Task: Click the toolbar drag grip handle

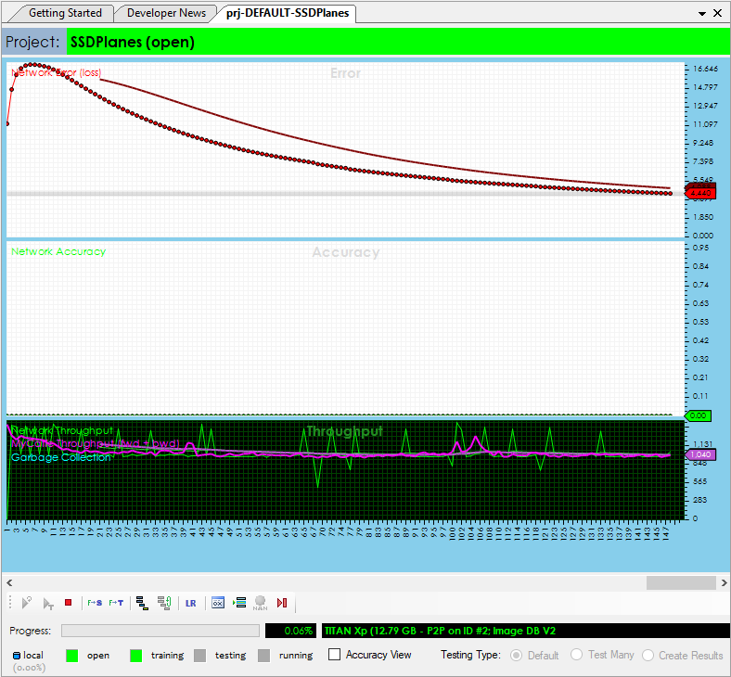Action: (10, 603)
